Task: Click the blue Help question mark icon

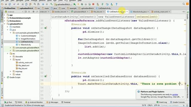Action: 116,4
